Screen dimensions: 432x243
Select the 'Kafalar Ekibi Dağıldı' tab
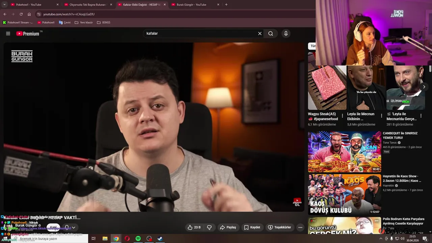[x=142, y=5]
